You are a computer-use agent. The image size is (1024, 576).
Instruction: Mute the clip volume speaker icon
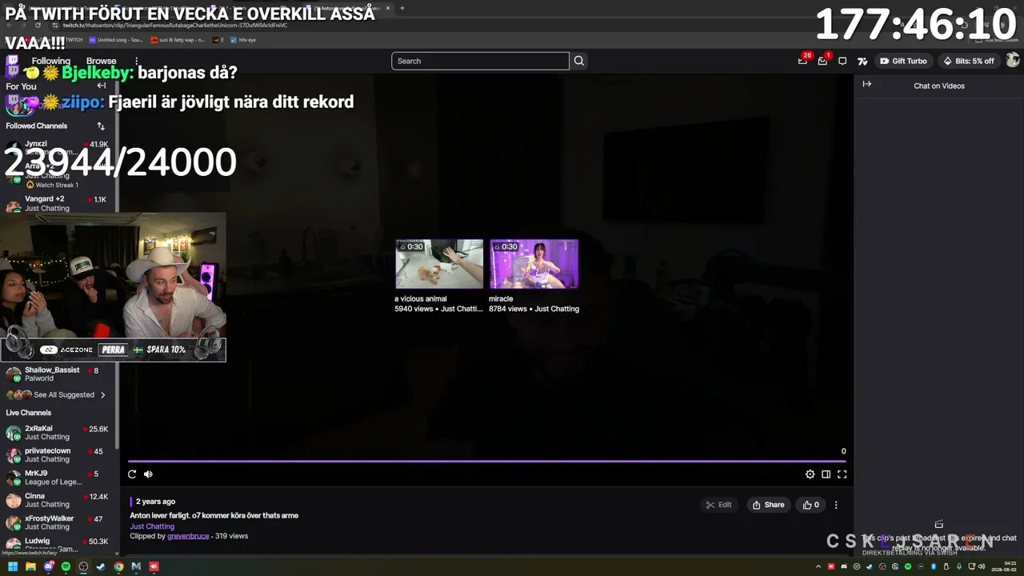(x=148, y=474)
